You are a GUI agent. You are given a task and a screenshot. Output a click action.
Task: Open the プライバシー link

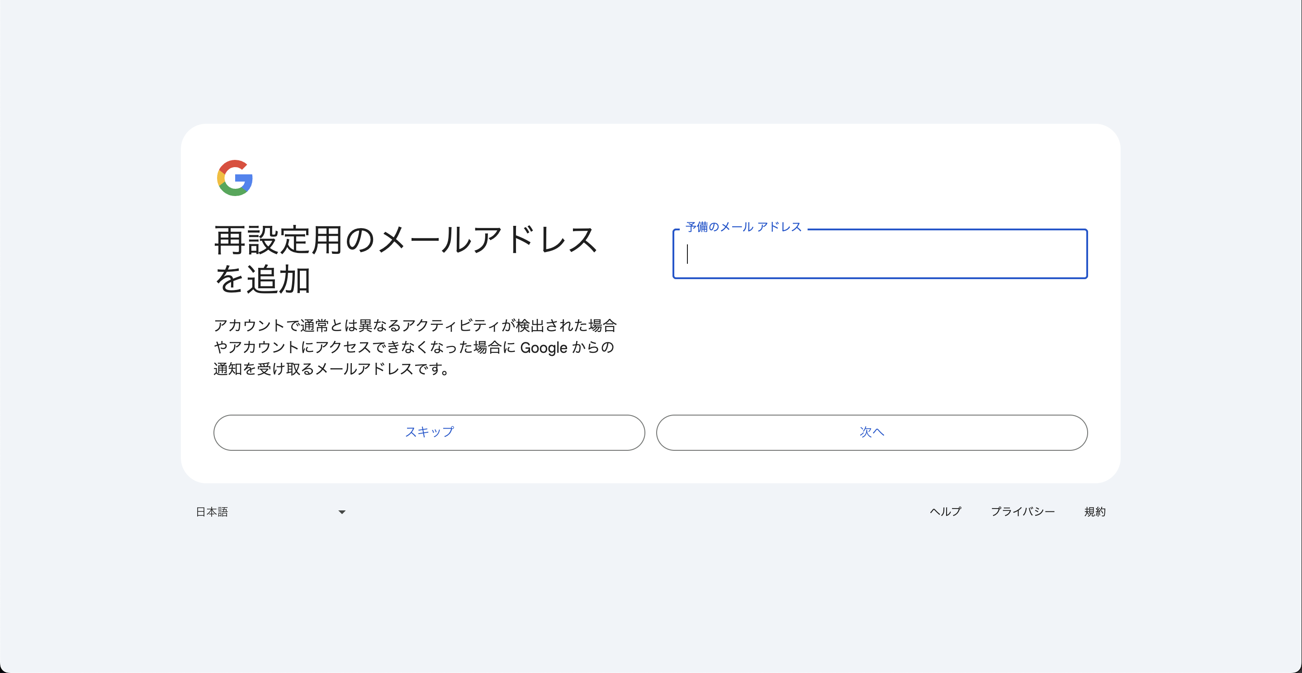pos(1023,511)
